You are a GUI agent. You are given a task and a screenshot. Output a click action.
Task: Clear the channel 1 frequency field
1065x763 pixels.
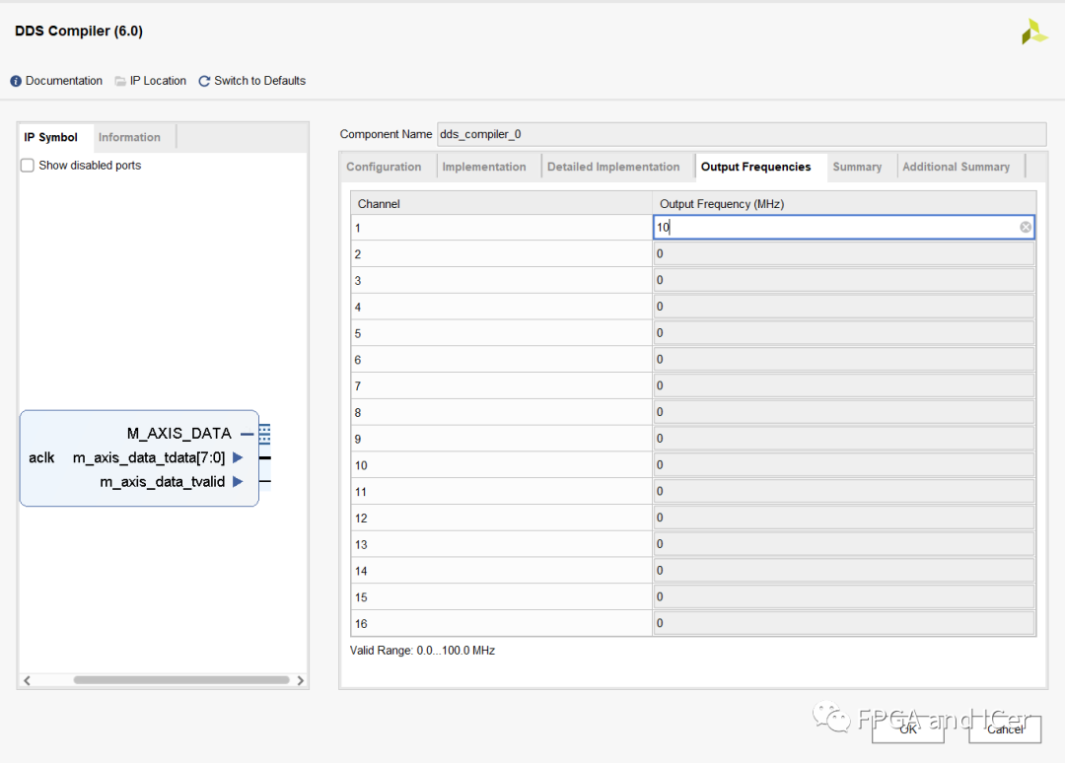(1025, 228)
